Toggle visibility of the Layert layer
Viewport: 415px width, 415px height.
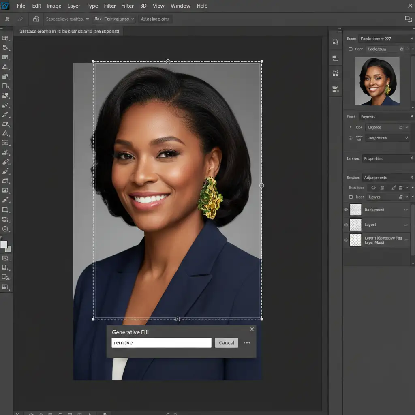pos(346,225)
